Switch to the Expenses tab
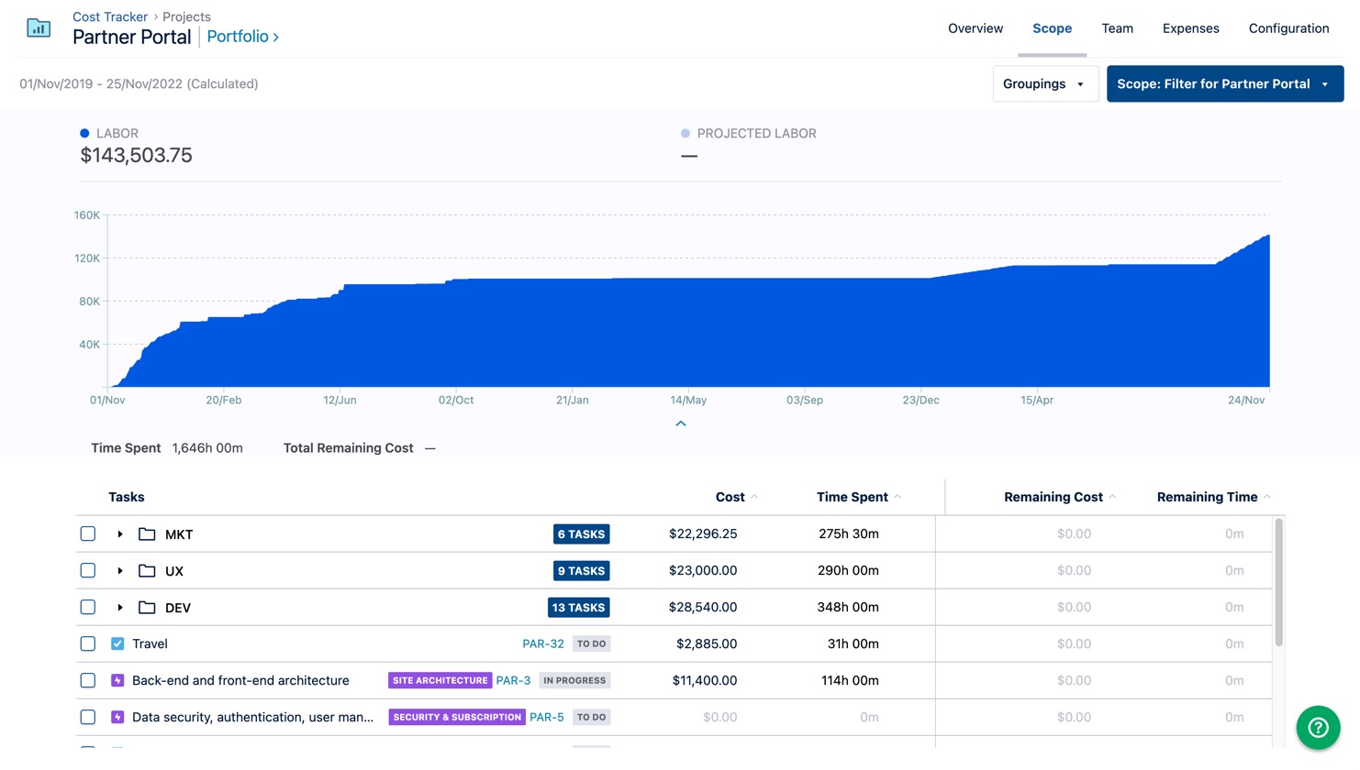 pos(1190,28)
